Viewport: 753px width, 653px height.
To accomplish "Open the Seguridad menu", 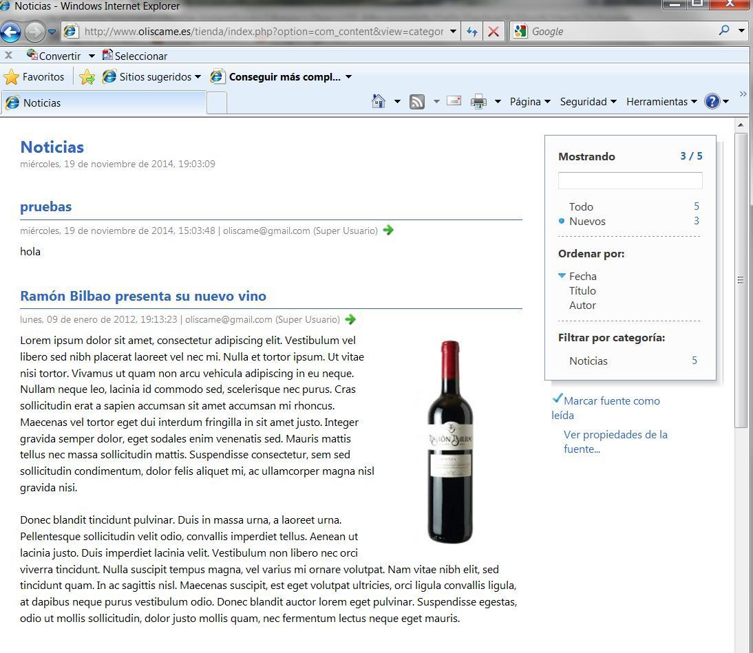I will (588, 102).
